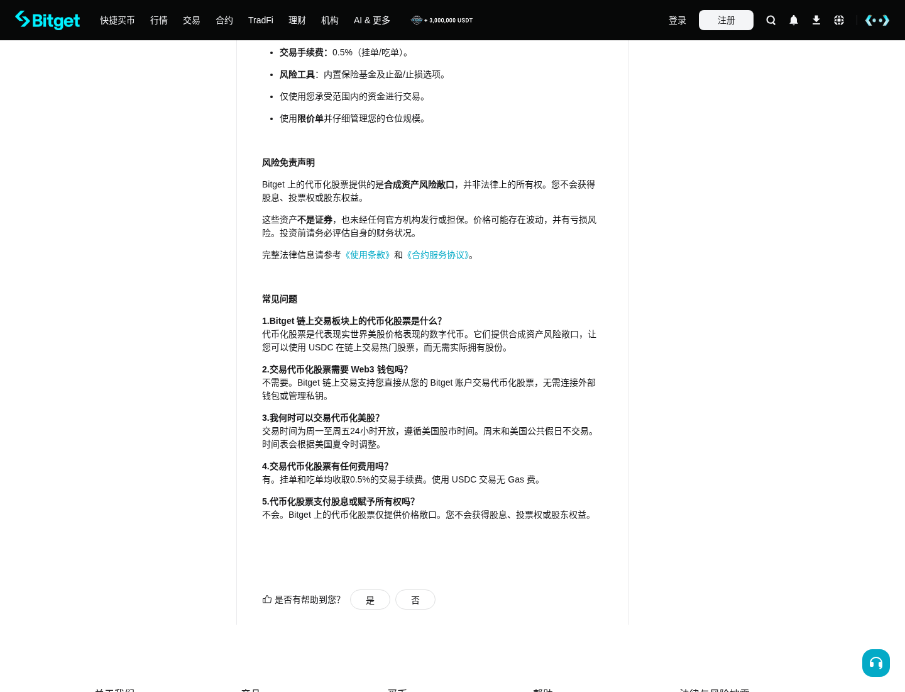Open AI & 更多 menu

[372, 20]
